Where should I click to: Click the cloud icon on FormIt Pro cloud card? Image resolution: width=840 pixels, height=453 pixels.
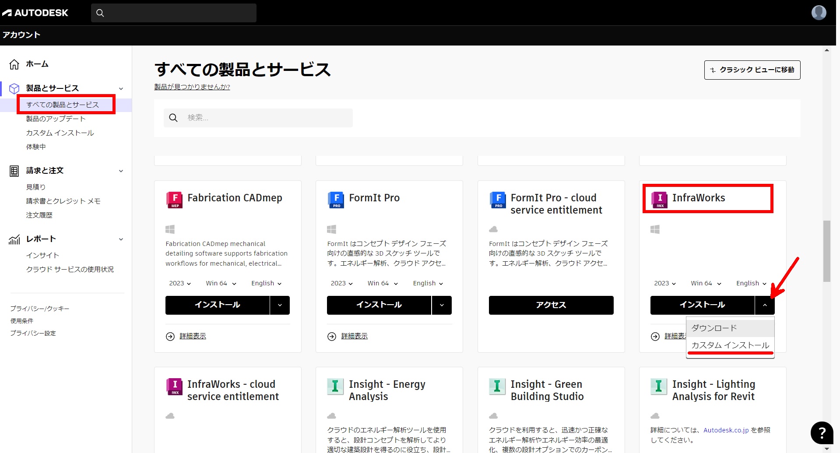click(x=493, y=229)
